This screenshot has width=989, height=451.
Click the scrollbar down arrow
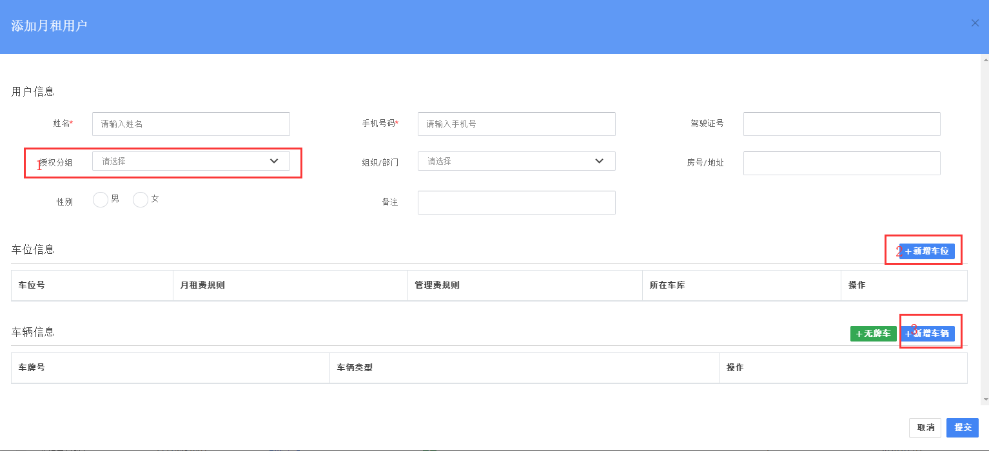tap(984, 400)
